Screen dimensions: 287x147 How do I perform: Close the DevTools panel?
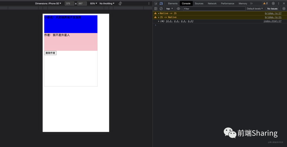[284, 3]
